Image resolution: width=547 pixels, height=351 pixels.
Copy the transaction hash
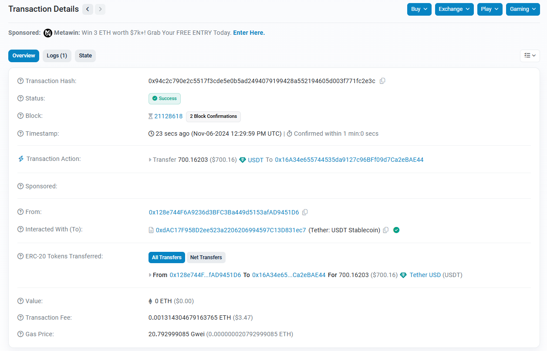tap(382, 81)
